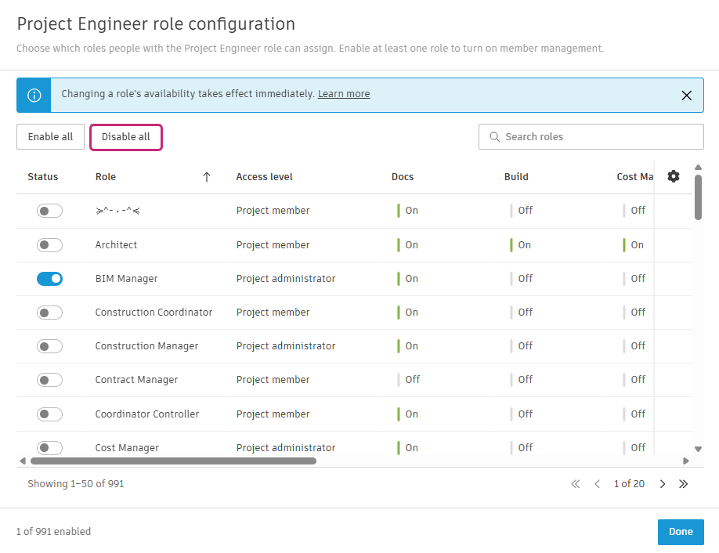Click the Access level column header
This screenshot has height=553, width=719.
(264, 177)
